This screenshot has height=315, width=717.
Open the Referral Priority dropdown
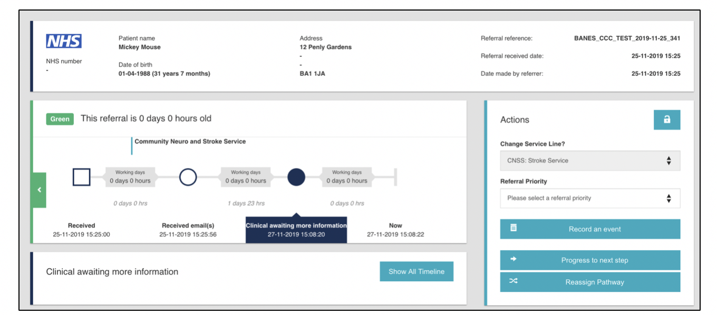click(x=590, y=198)
